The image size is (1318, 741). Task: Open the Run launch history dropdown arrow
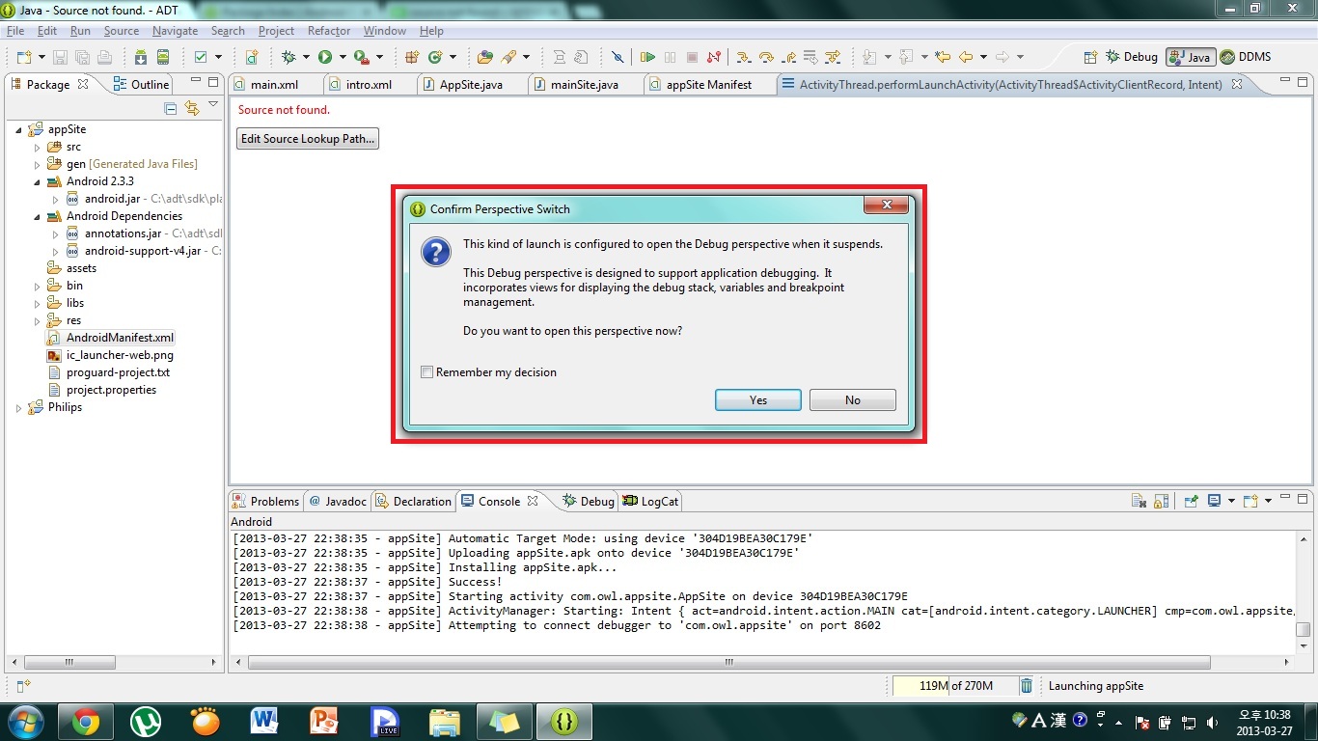click(x=342, y=57)
